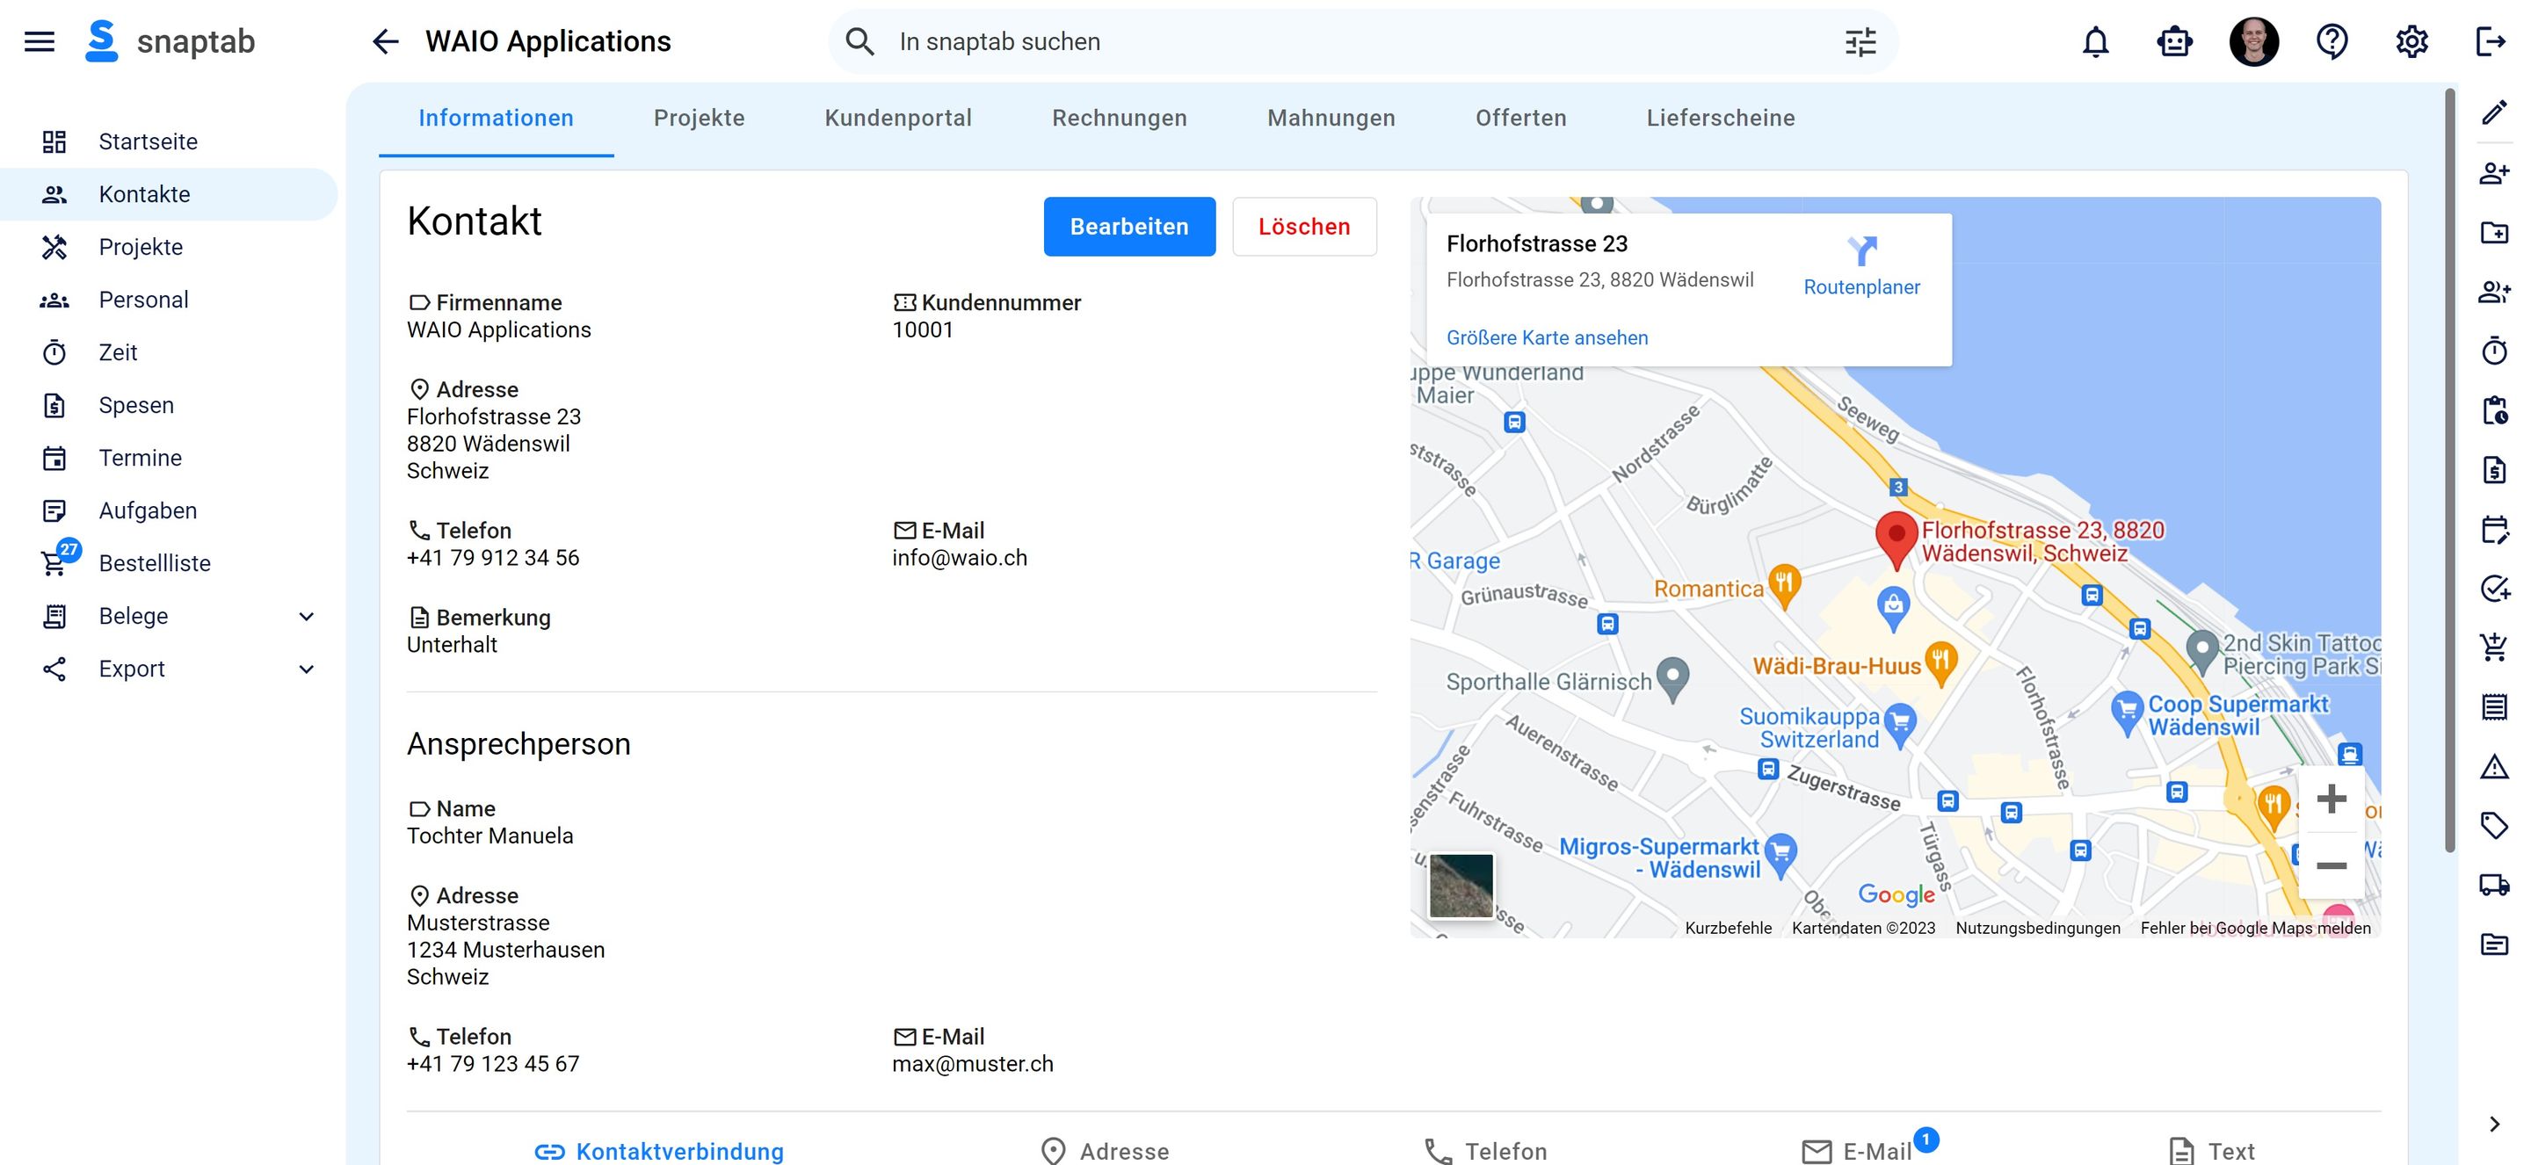
Task: Open Spesen in the sidebar
Action: click(x=169, y=405)
